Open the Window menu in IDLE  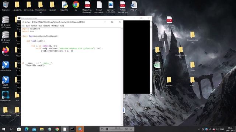[x=55, y=26]
